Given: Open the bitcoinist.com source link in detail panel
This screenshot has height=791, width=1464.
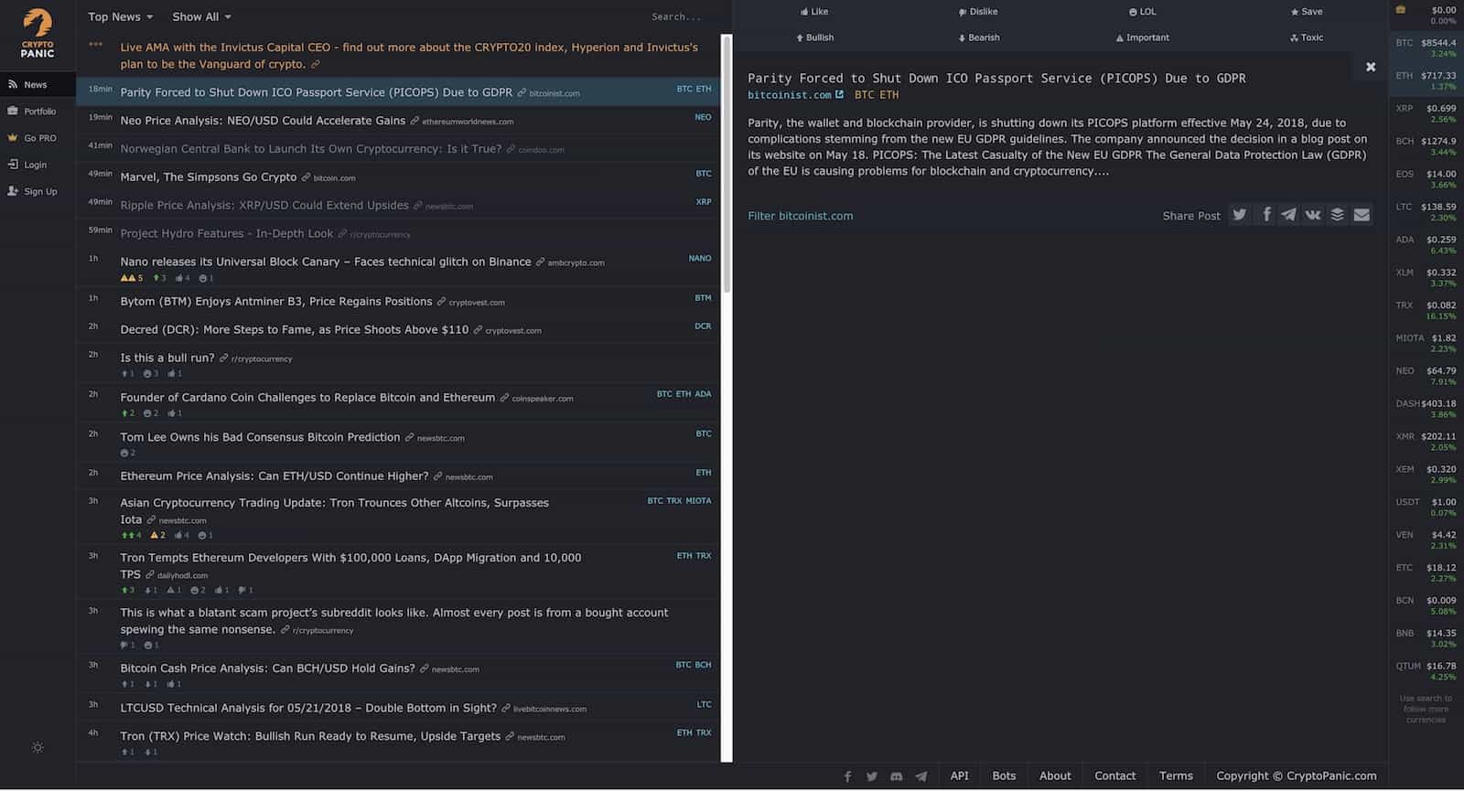Looking at the screenshot, I should coord(790,95).
